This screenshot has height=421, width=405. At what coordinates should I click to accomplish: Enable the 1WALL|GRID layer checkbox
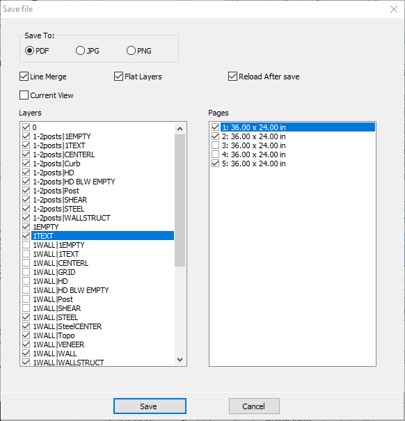coord(26,272)
